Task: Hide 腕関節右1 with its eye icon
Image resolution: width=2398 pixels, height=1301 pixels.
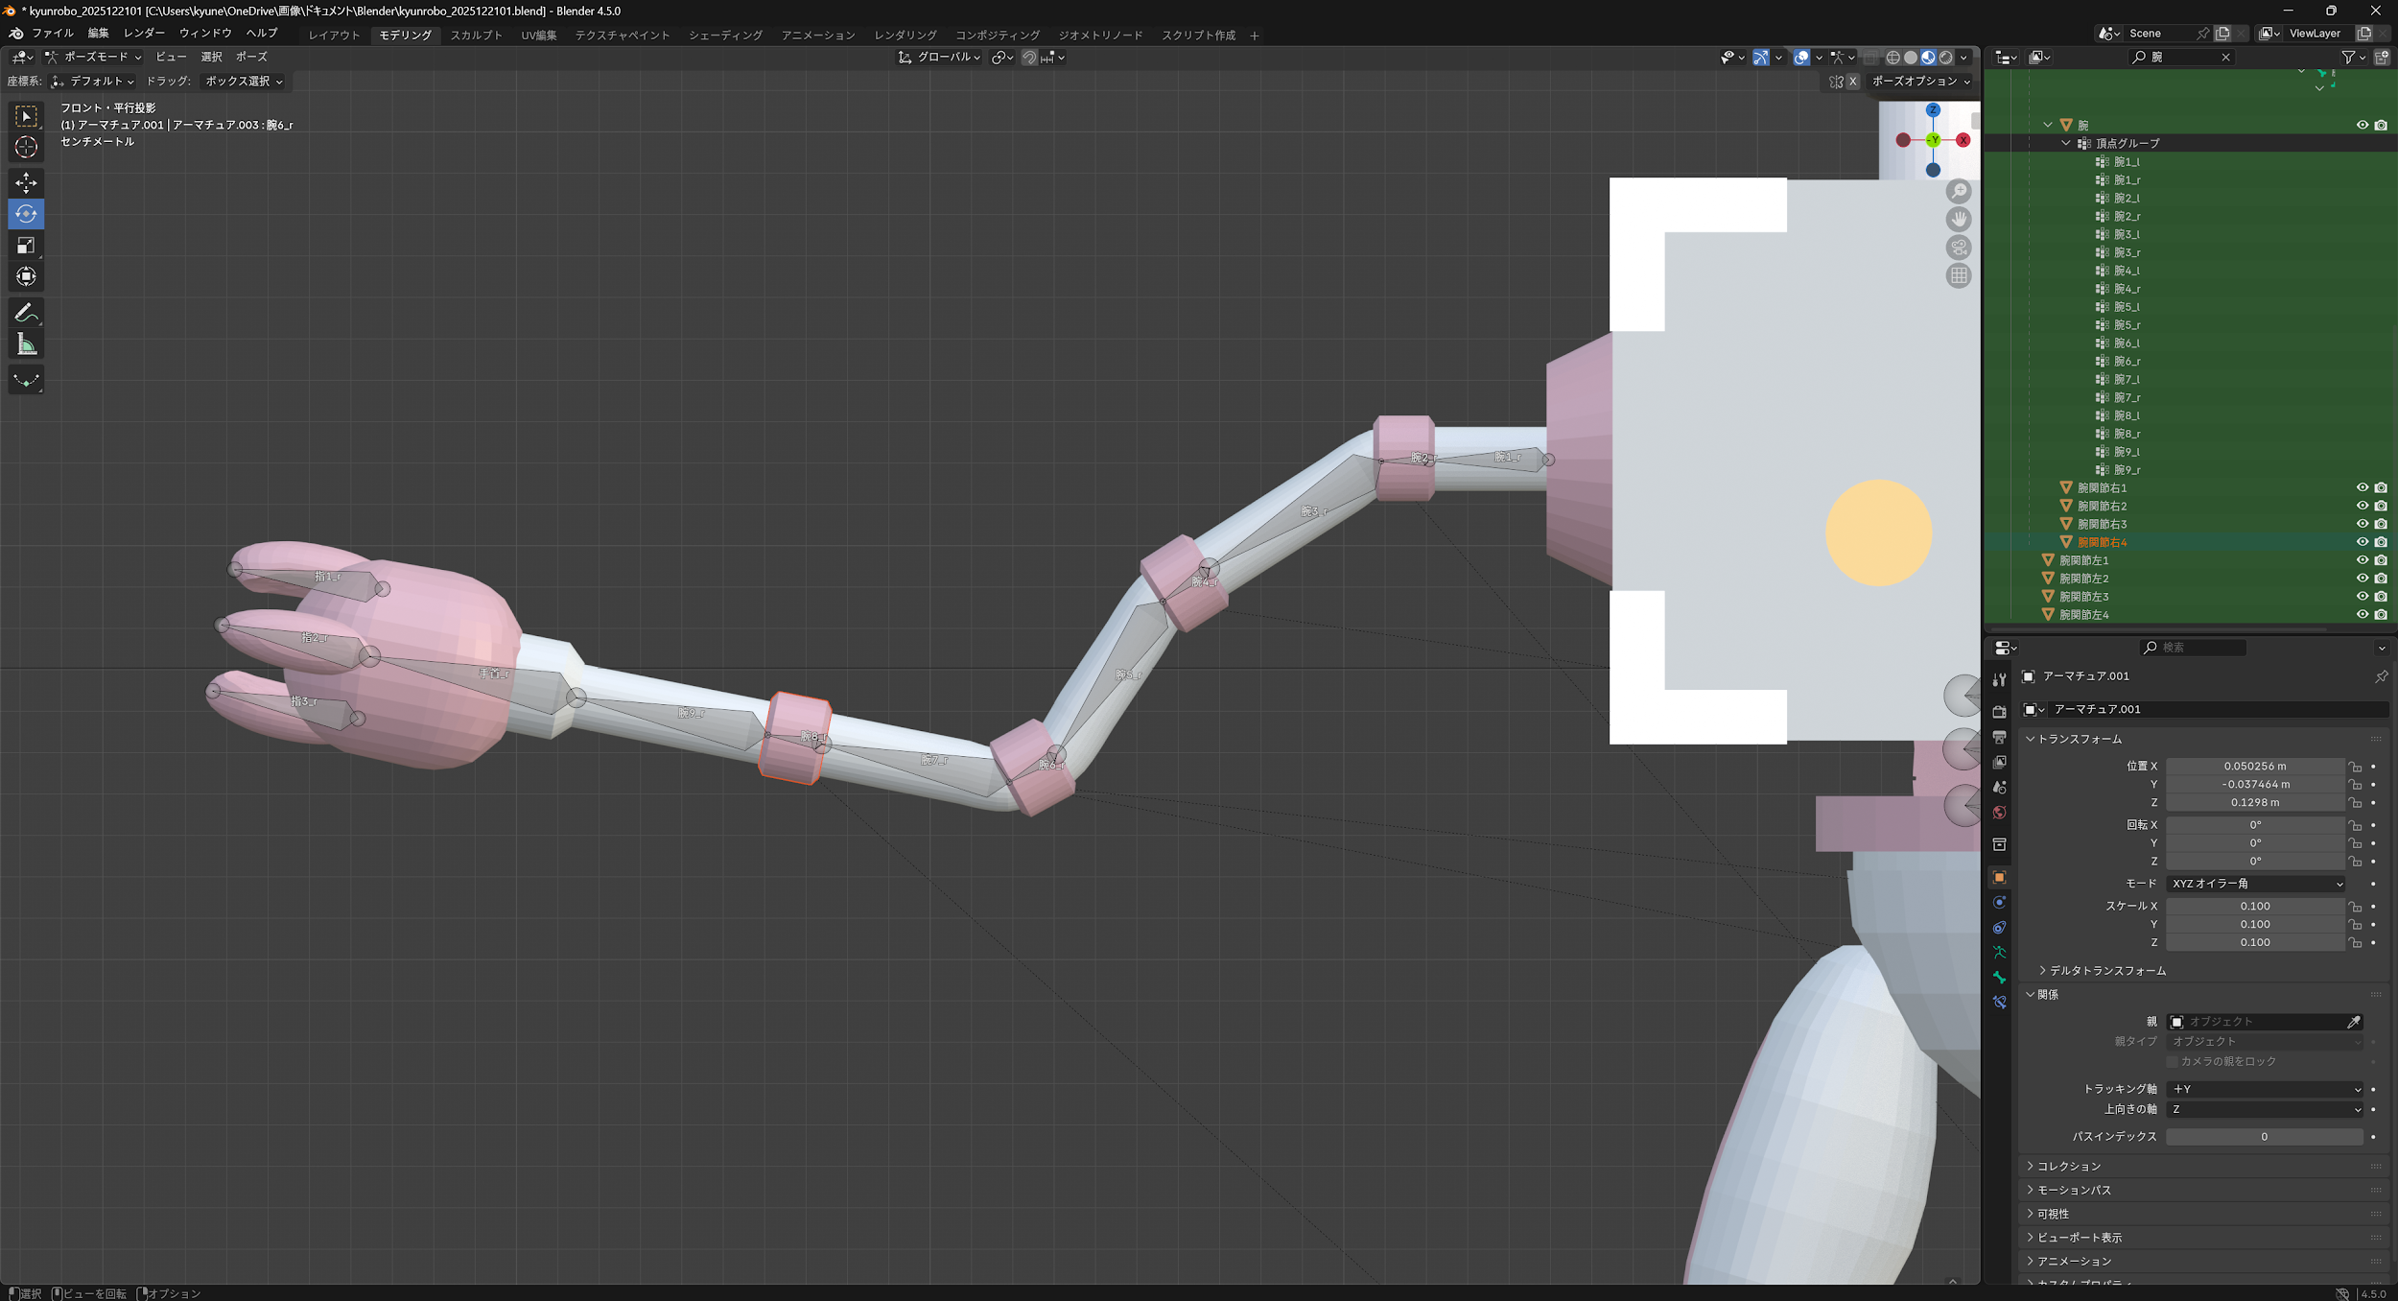Action: 2362,487
